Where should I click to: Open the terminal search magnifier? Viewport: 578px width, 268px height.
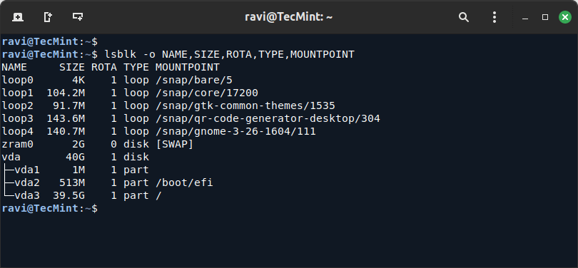(x=463, y=17)
